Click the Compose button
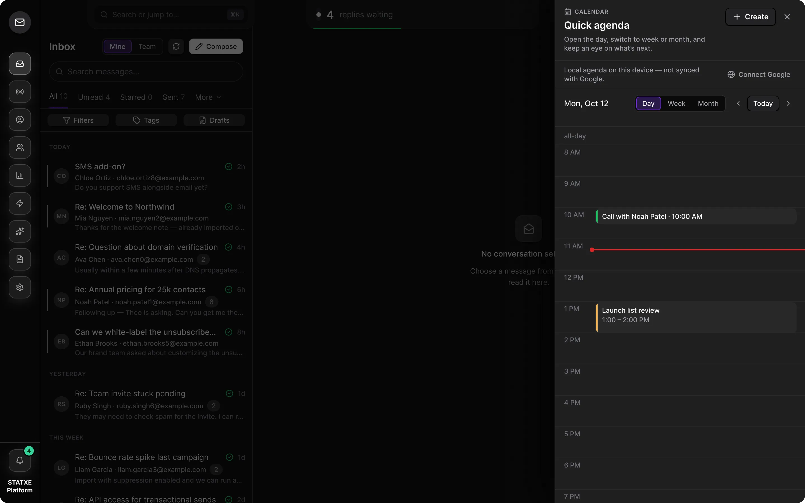Screen dimensions: 805x503 [x=216, y=46]
